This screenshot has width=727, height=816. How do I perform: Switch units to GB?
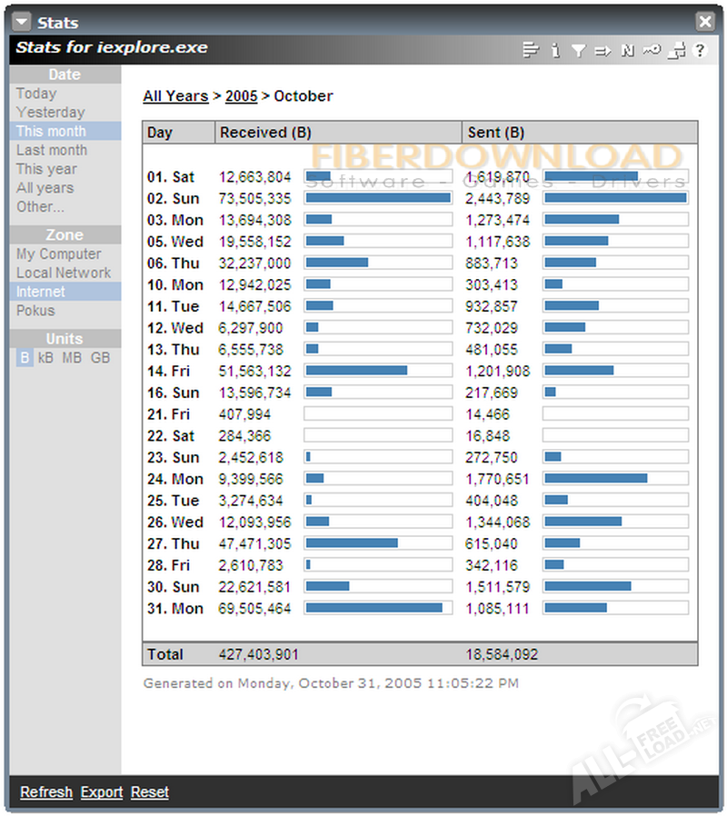pos(100,358)
